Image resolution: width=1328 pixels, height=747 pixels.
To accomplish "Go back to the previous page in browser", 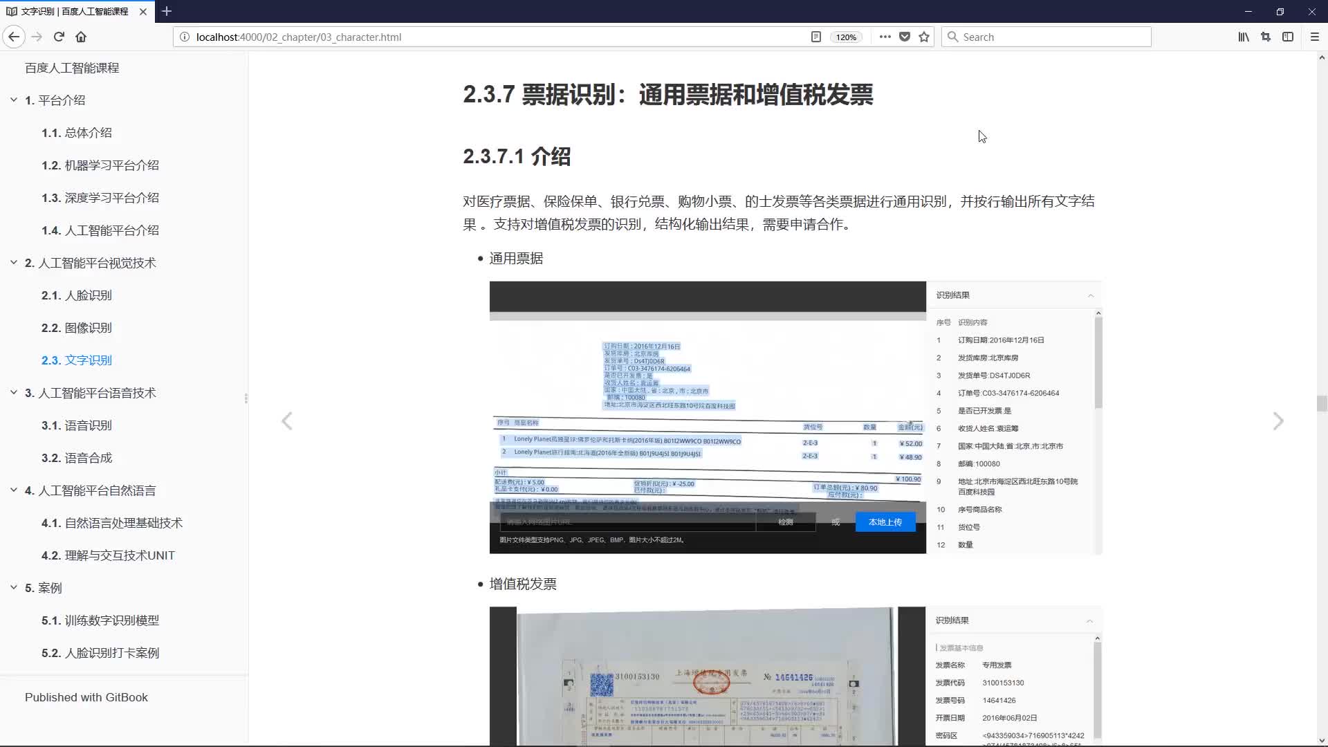I will coord(14,37).
